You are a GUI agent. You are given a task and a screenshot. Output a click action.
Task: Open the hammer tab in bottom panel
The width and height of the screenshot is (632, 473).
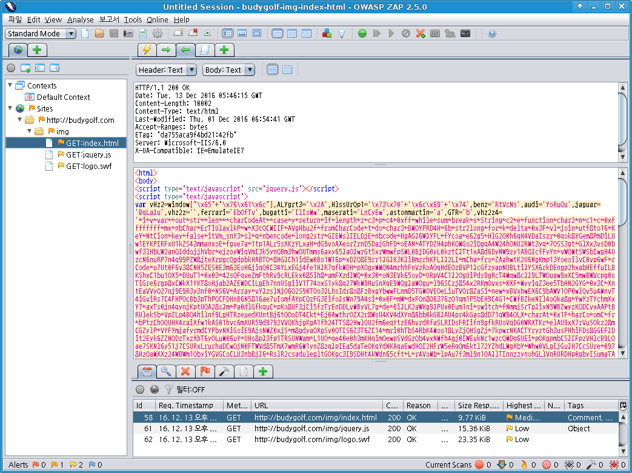coord(224,371)
